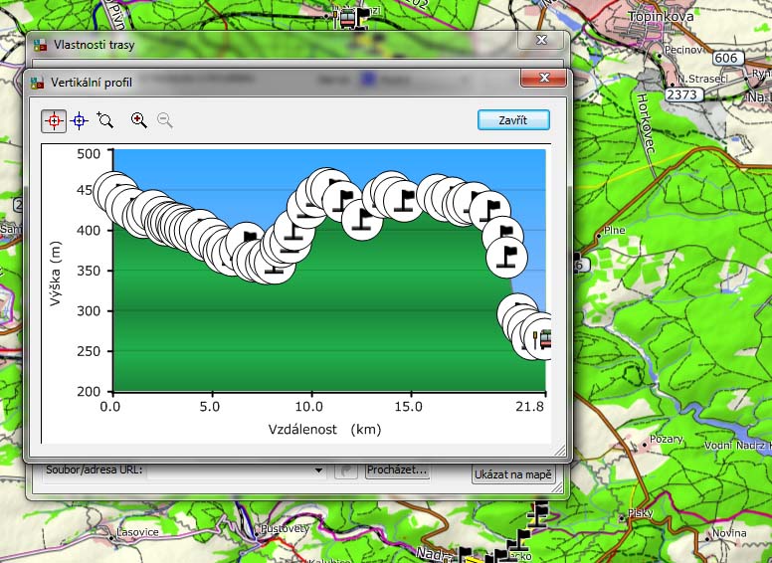Close the Vertikální profil window

coord(543,81)
